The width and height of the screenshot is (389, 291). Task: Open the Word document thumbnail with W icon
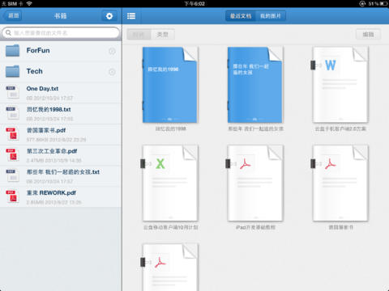[340, 85]
